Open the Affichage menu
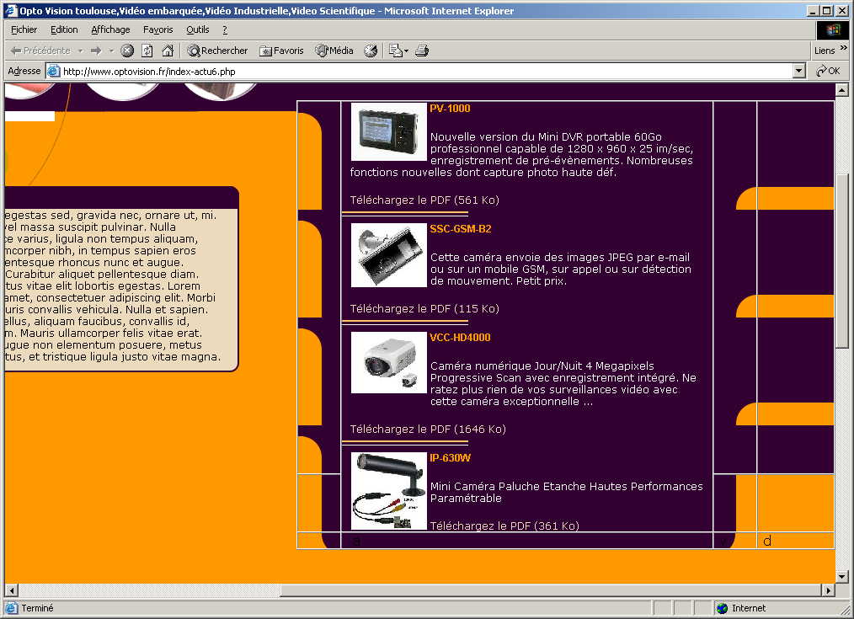The height and width of the screenshot is (619, 854). pyautogui.click(x=110, y=29)
